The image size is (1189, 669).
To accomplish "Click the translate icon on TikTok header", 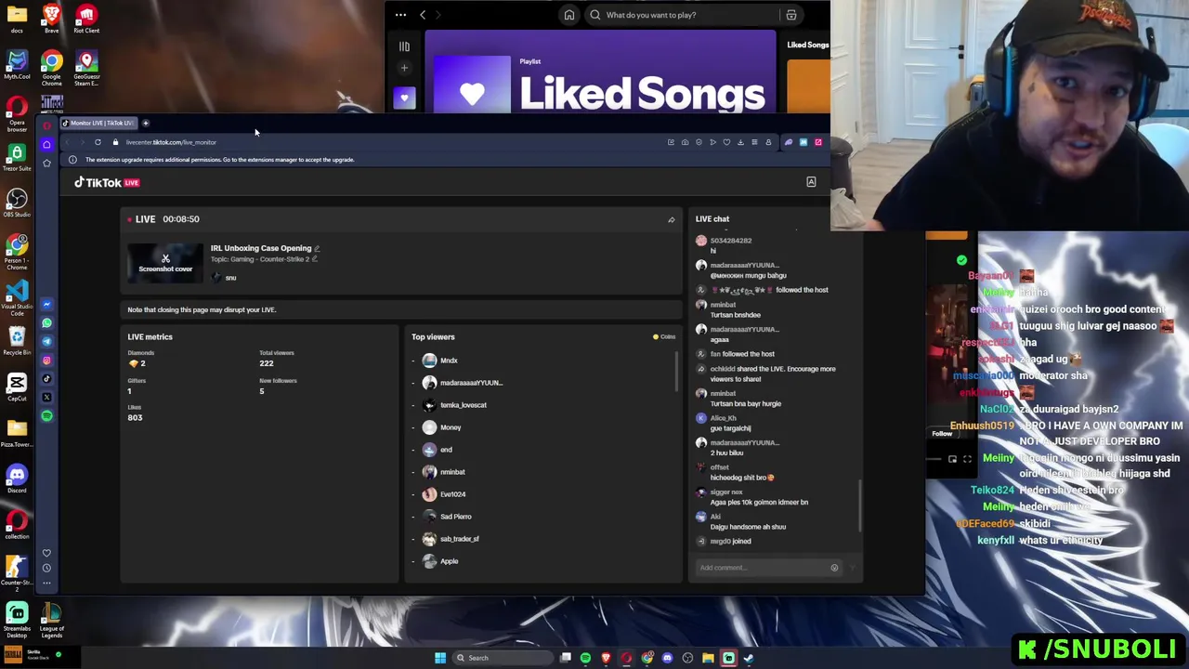I will [811, 182].
